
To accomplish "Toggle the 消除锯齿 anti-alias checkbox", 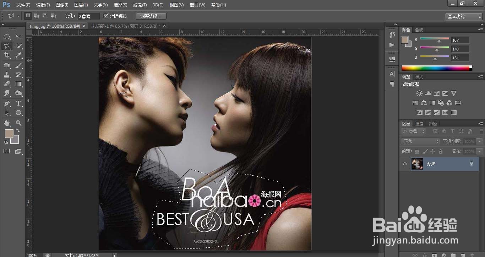I will tap(106, 16).
